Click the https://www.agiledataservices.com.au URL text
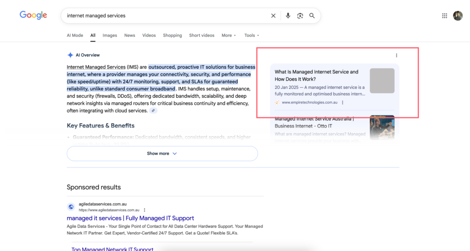 (x=109, y=210)
